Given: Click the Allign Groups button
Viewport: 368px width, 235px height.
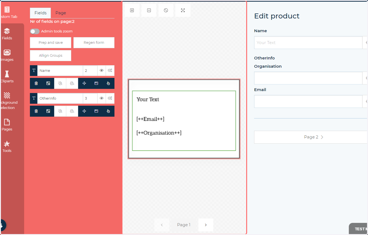Looking at the screenshot, I should pyautogui.click(x=51, y=55).
